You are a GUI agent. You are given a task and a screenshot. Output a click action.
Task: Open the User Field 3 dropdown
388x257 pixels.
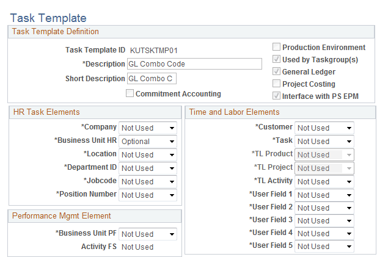(324, 221)
